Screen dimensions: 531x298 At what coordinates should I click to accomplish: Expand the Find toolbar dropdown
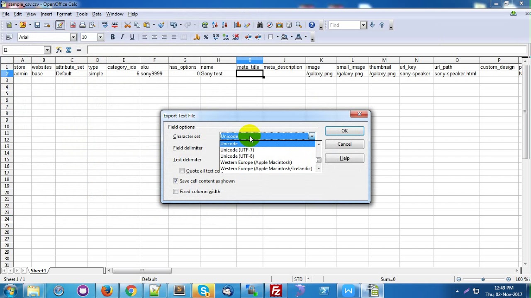363,25
